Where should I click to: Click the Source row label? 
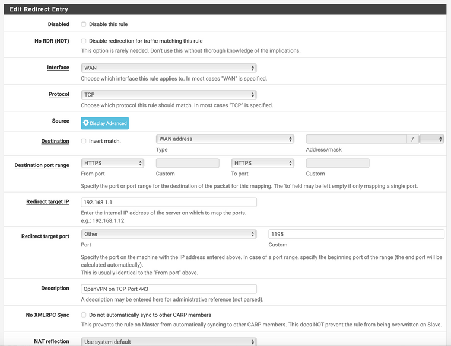(61, 121)
